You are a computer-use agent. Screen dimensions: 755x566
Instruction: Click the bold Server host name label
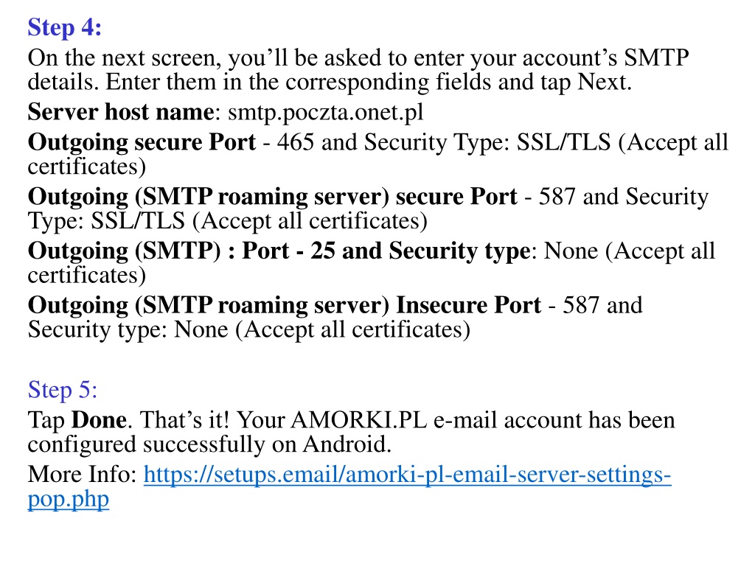point(121,112)
